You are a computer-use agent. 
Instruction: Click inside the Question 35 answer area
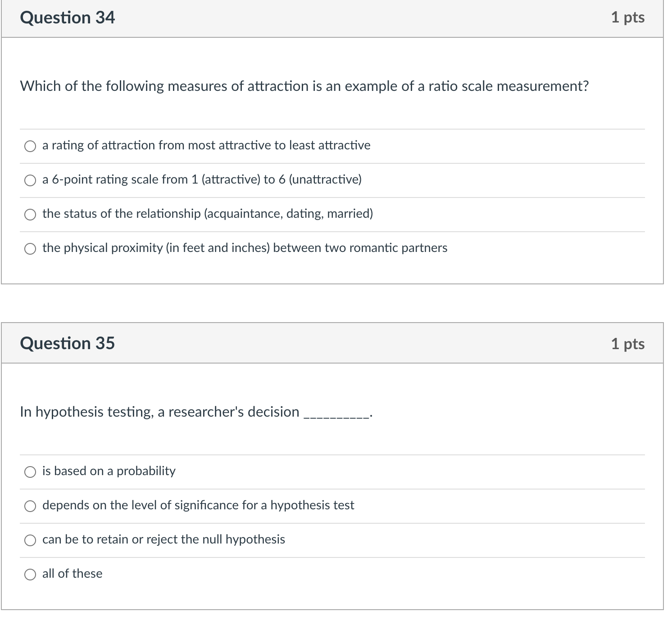coord(315,522)
